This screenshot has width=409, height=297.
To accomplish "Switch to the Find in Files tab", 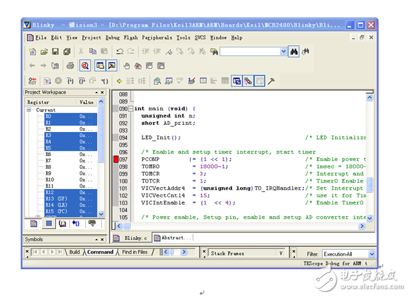I will 135,252.
